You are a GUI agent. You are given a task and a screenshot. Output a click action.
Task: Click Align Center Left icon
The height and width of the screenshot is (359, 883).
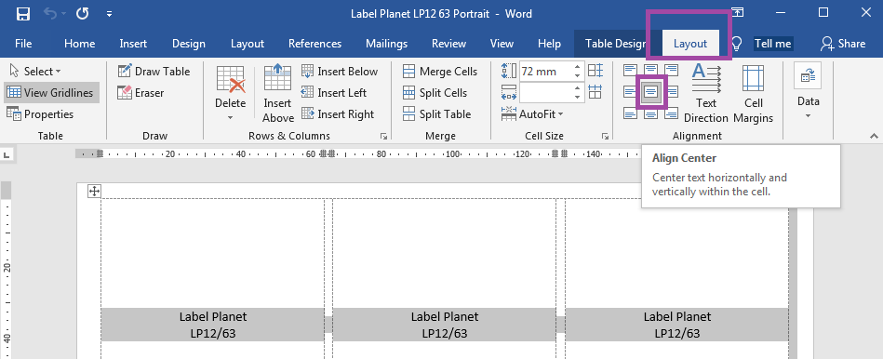630,92
